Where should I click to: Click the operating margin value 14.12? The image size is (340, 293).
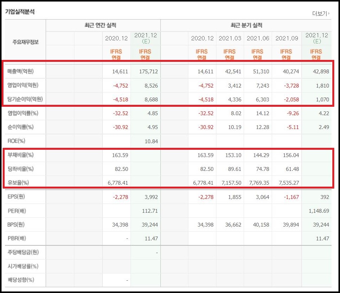pos(262,113)
